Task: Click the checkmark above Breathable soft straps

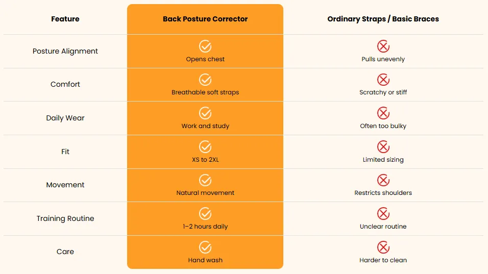Action: (x=205, y=80)
